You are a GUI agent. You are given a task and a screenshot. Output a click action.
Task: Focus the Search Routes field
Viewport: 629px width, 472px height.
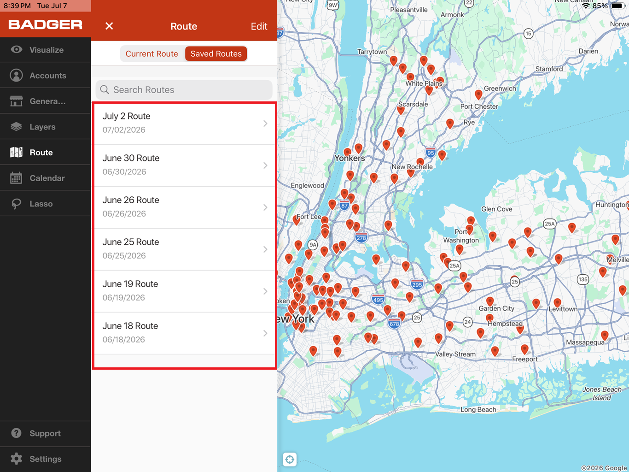184,89
